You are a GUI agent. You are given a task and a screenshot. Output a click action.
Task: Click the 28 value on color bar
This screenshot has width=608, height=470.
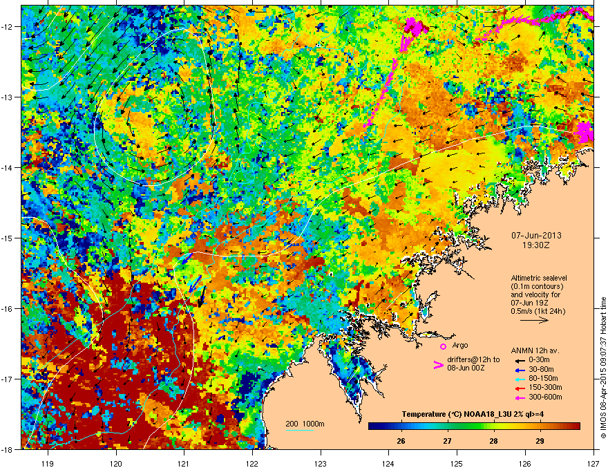pyautogui.click(x=493, y=441)
